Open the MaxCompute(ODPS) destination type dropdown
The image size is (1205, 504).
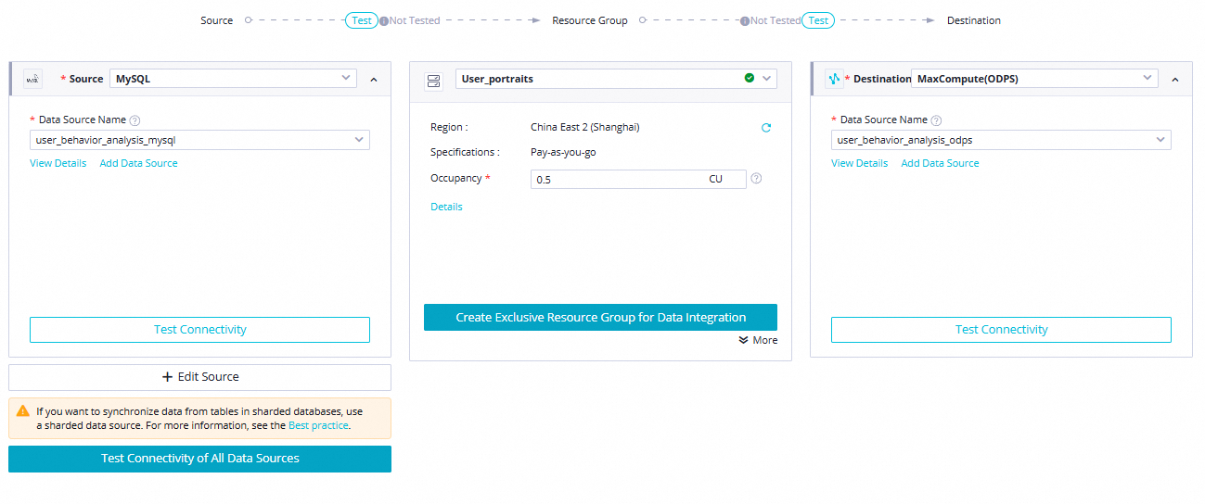click(x=1034, y=79)
